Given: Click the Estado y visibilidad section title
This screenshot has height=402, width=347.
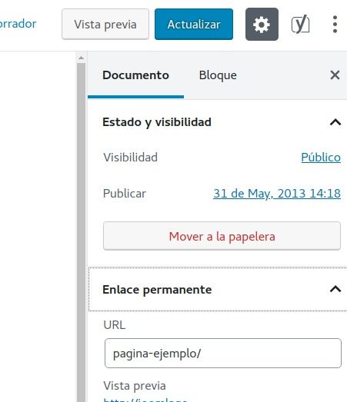Looking at the screenshot, I should pos(157,122).
